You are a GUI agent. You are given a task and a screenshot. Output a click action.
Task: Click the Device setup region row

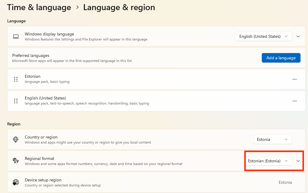149,182
